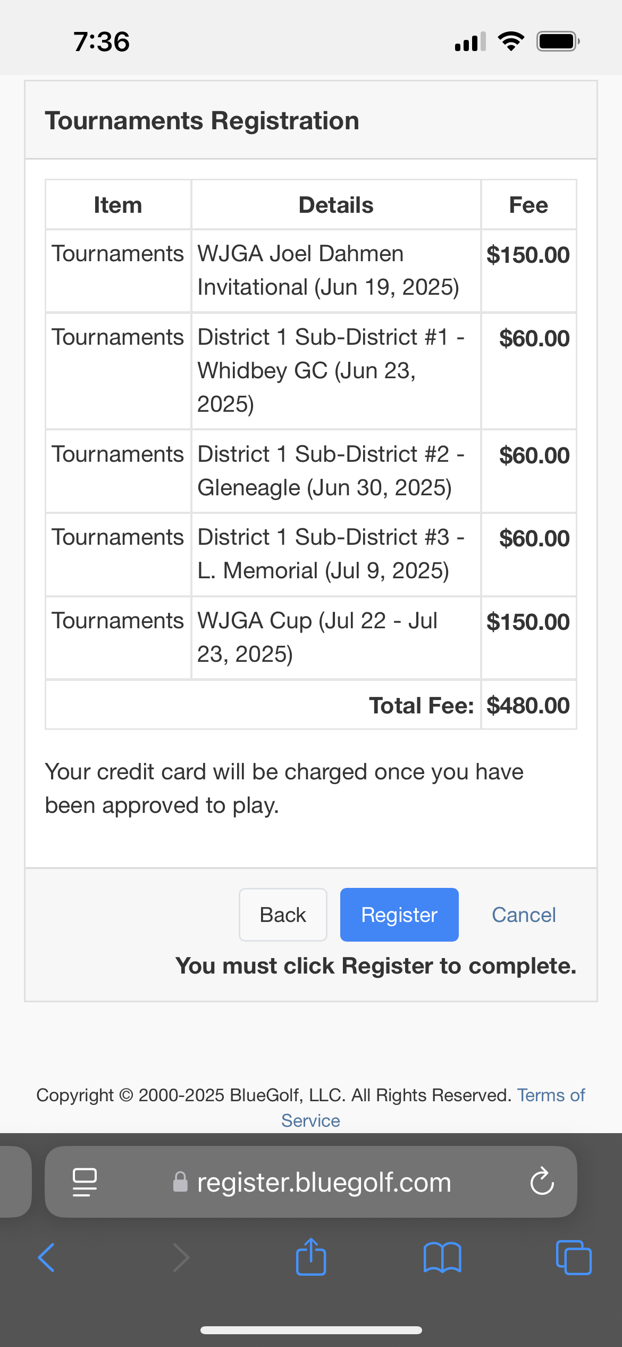Tap the Tournaments Registration heading

click(x=202, y=121)
